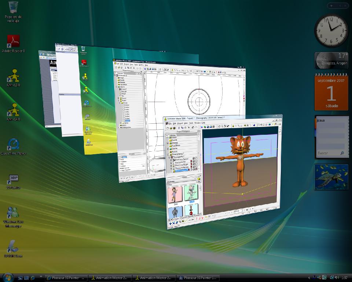The image size is (352, 282).
Task: Select the A:M v13.0 desktop shortcut
Action: click(13, 78)
